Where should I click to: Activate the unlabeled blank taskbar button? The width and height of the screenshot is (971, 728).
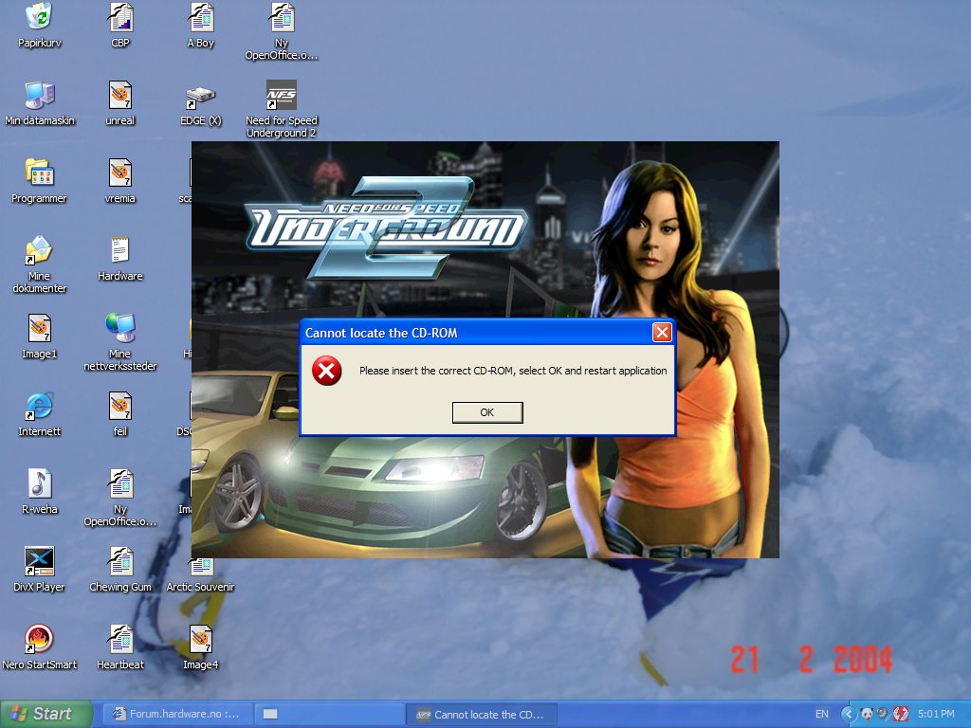coord(330,714)
